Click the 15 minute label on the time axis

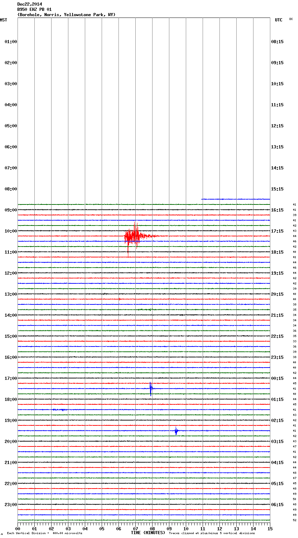[x=270, y=529]
